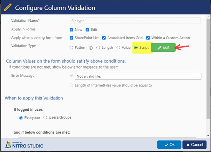The height and width of the screenshot is (152, 211).
Task: Click the Error Message input box
Action: click(x=138, y=76)
